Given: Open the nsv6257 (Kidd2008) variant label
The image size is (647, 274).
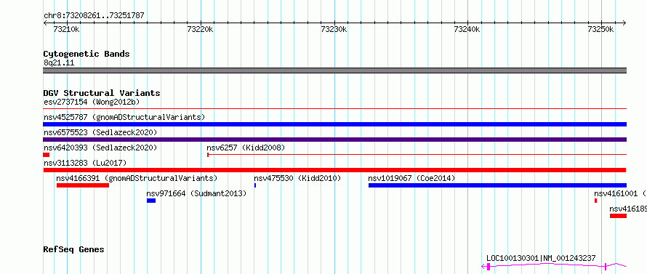Looking at the screenshot, I should coord(246,148).
